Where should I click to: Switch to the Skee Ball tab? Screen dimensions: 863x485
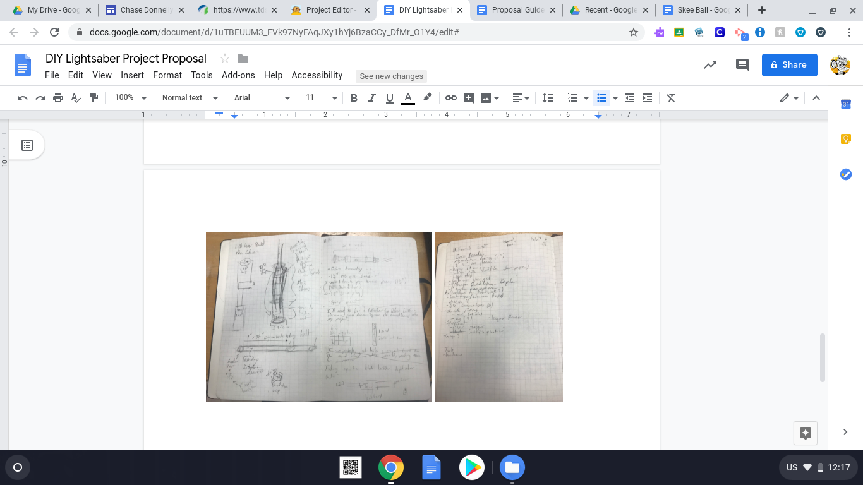pyautogui.click(x=701, y=10)
